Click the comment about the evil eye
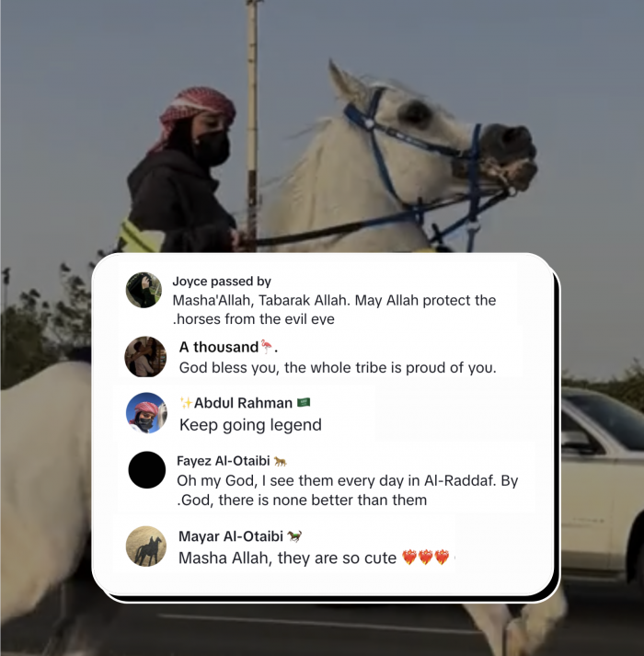The image size is (644, 656). click(x=334, y=309)
